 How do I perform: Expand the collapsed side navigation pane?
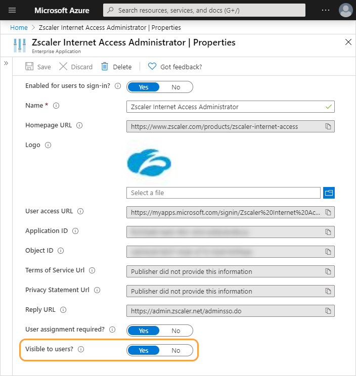click(6, 63)
